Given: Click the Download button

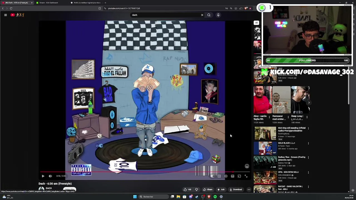Looking at the screenshot, I should [x=236, y=189].
